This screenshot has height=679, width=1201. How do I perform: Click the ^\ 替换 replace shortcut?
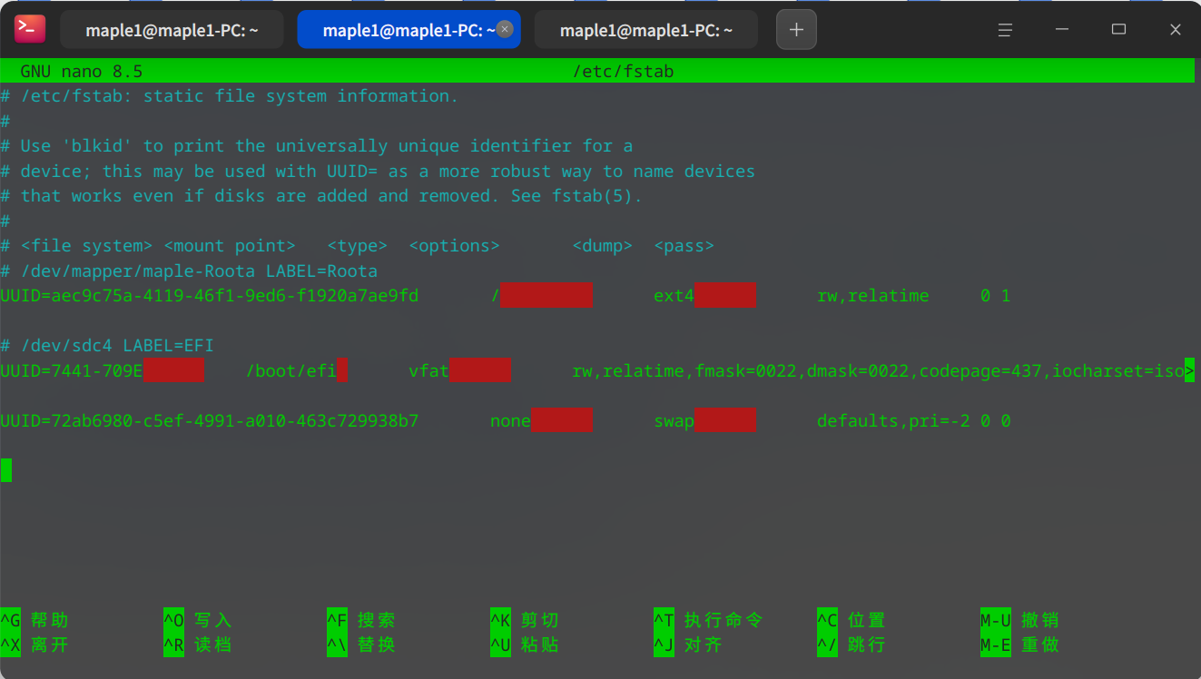pos(361,645)
